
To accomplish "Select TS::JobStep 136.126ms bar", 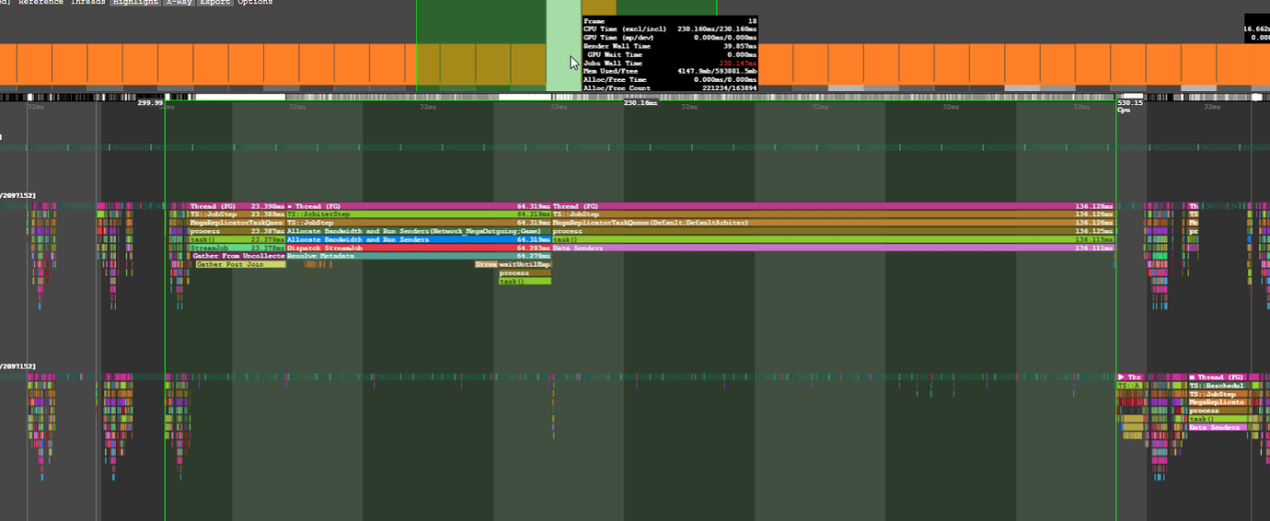I will pyautogui.click(x=833, y=214).
